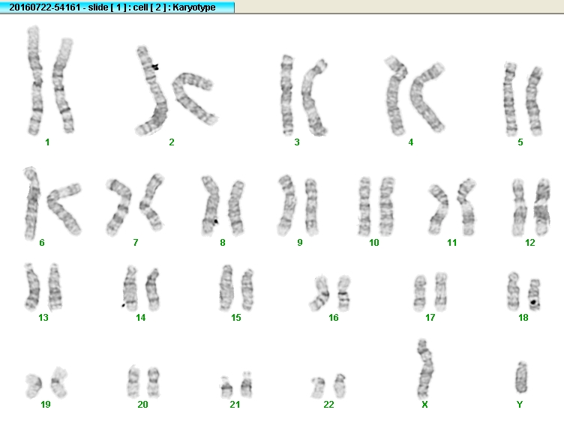
Task: Select chromosome pair 7 image
Action: tap(135, 205)
